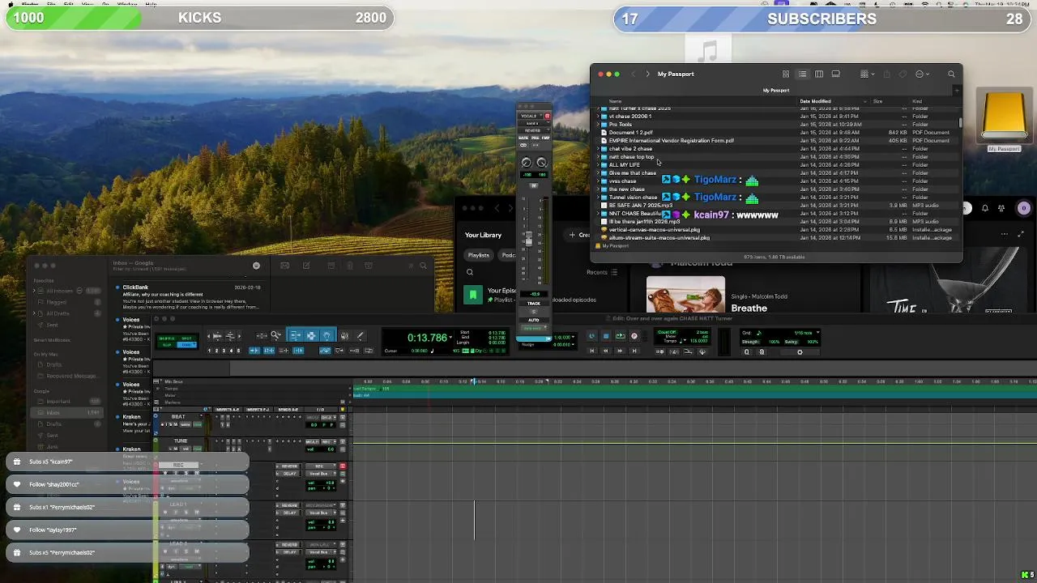Expand the ALL MY LIFE folder
Screen dimensions: 1037x583
tap(598, 165)
